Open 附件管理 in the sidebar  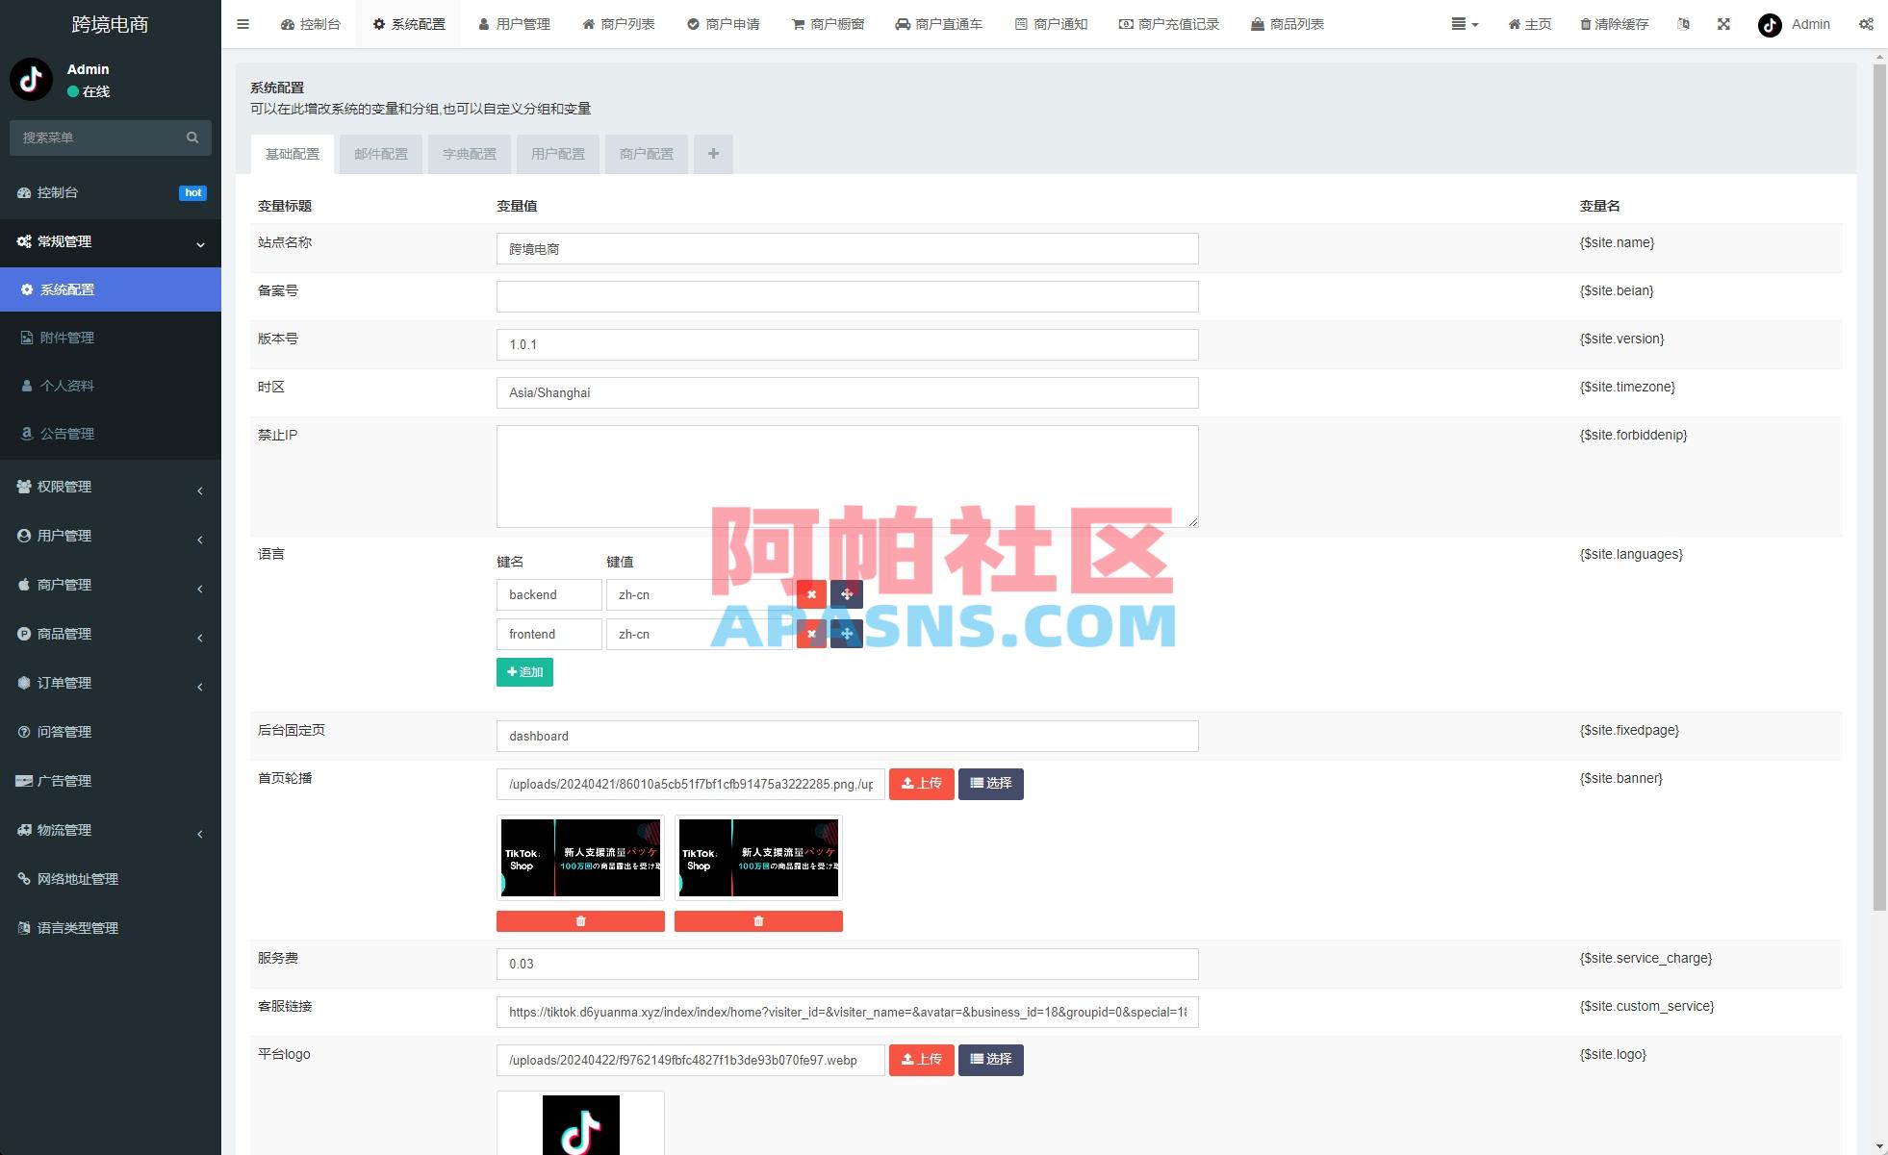[67, 338]
